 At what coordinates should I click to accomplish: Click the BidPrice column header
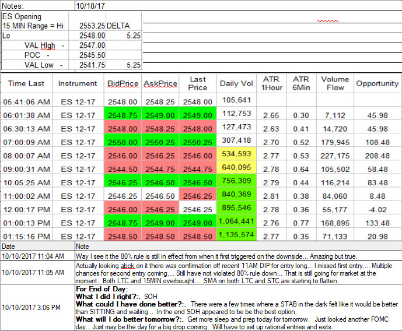coord(123,83)
